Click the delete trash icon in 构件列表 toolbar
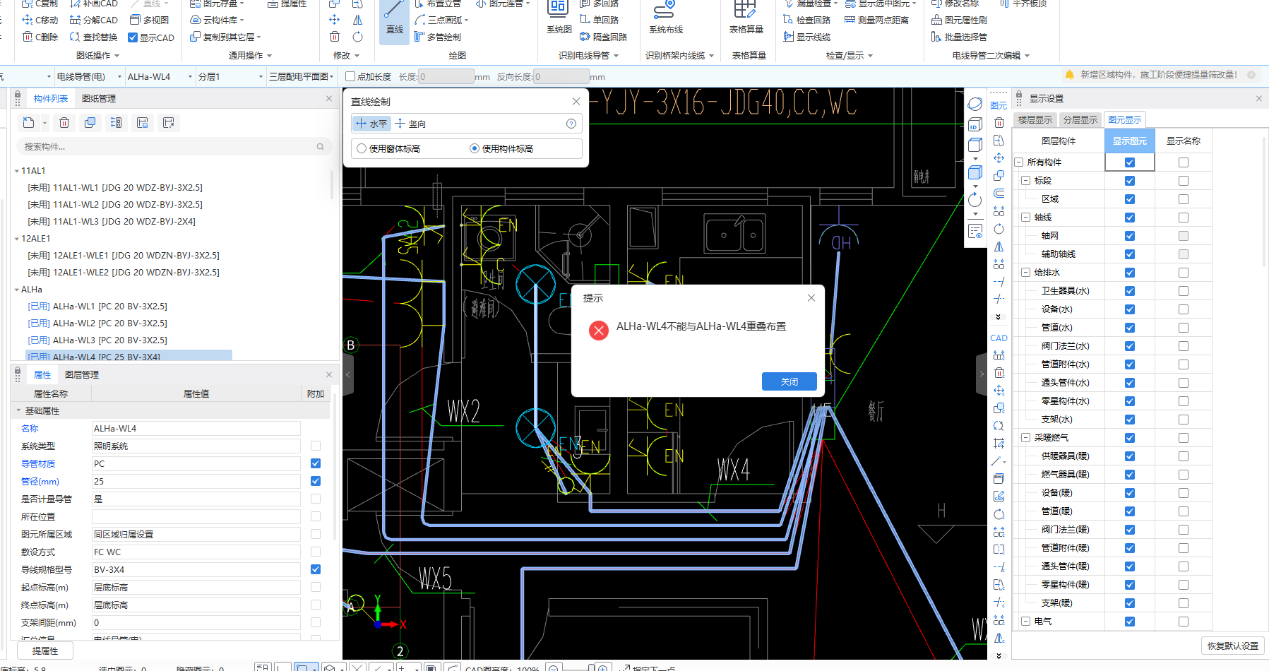This screenshot has height=671, width=1269. click(x=64, y=123)
